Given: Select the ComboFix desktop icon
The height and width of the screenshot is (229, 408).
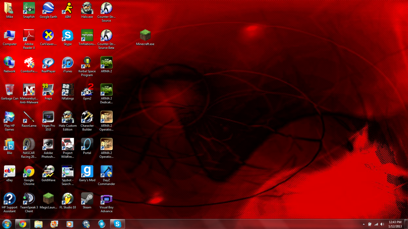Looking at the screenshot, I should (x=29, y=65).
